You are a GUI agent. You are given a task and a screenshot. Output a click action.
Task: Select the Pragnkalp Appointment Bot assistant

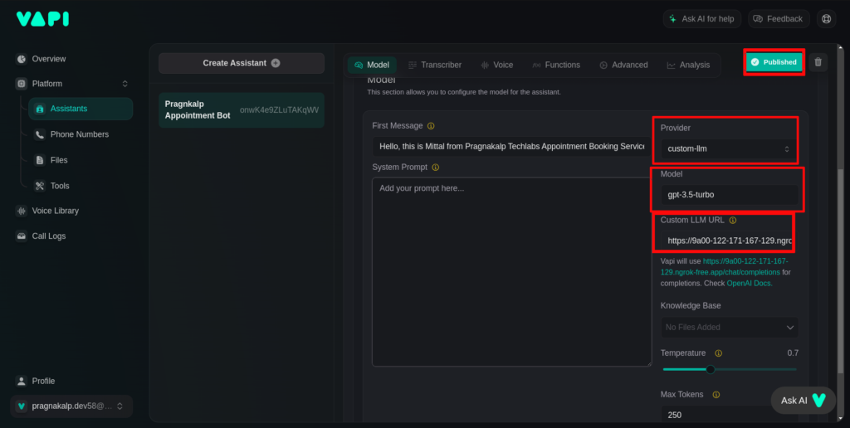pyautogui.click(x=242, y=110)
